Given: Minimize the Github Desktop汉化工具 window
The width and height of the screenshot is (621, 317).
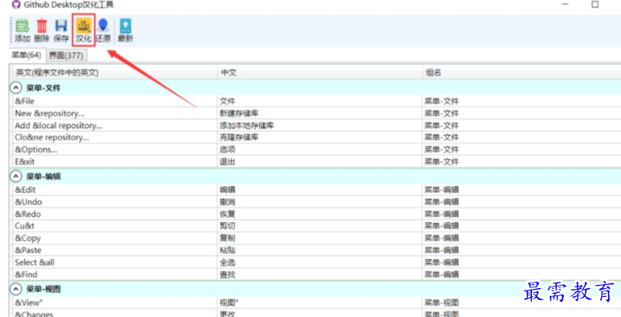Looking at the screenshot, I should 565,5.
